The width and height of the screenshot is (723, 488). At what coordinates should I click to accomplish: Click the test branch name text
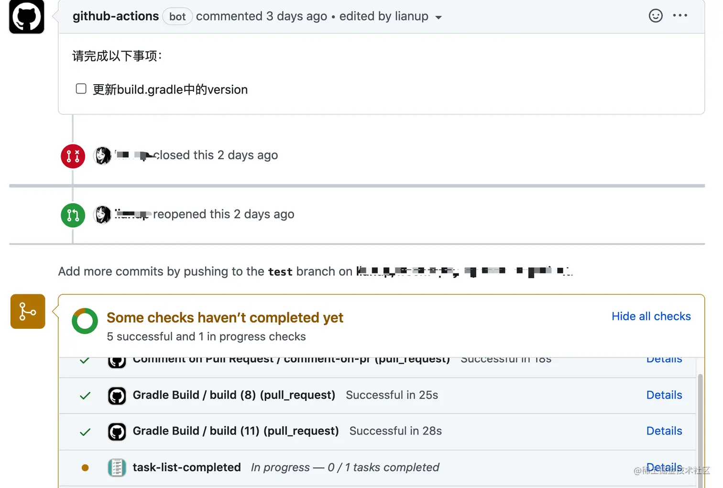280,271
